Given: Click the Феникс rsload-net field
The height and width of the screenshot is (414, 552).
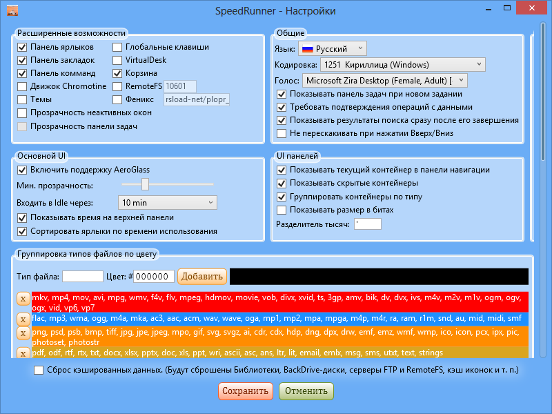Looking at the screenshot, I should (197, 99).
